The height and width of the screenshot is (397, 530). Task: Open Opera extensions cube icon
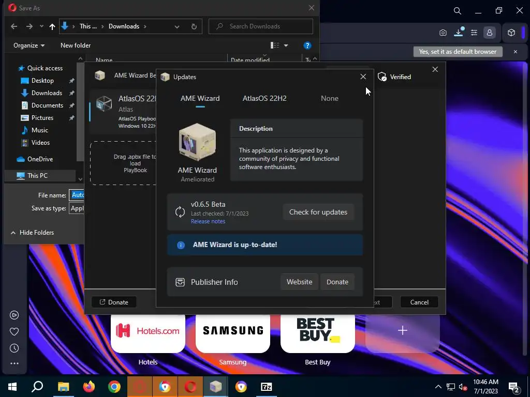pos(511,33)
